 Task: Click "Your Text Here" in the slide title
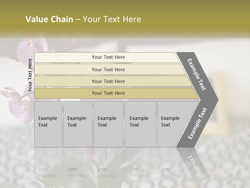[x=112, y=19]
